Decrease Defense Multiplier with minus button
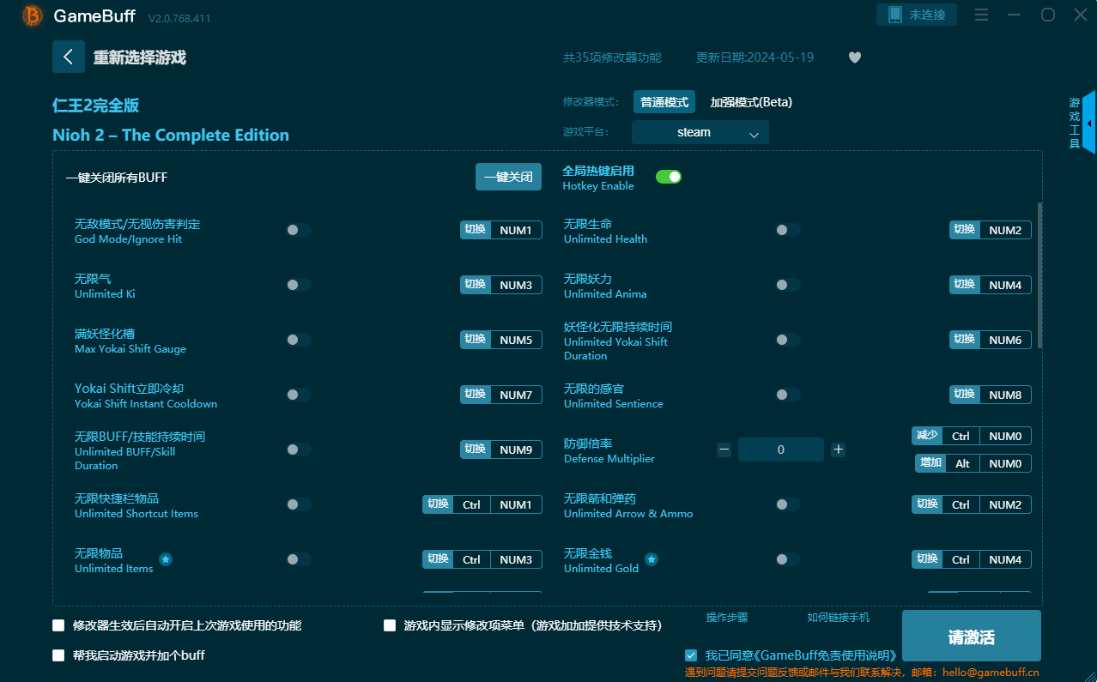This screenshot has height=682, width=1097. pos(724,450)
